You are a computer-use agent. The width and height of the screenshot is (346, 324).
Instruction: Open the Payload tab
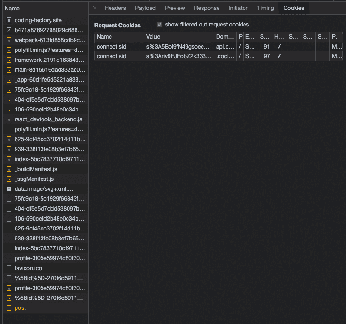[145, 8]
